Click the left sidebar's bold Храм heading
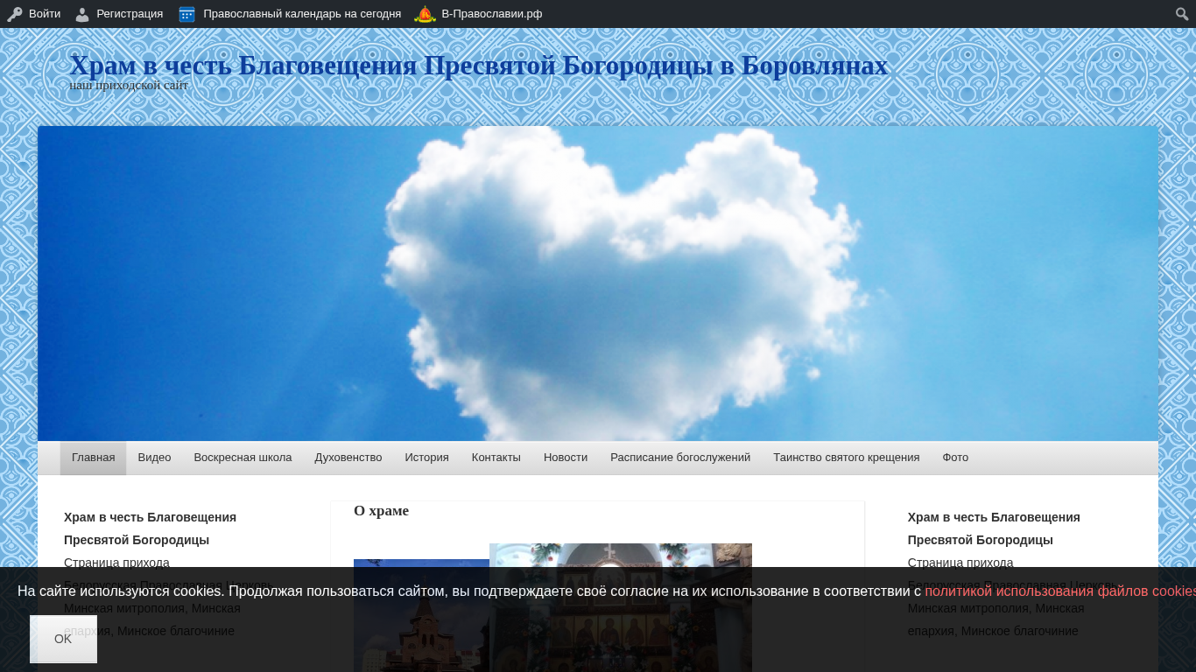1196x672 pixels. coord(150,528)
